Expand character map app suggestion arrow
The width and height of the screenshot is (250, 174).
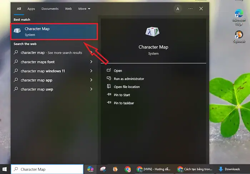click(x=91, y=80)
